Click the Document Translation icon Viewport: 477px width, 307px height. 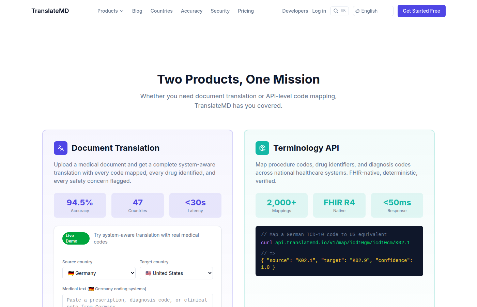tap(61, 148)
